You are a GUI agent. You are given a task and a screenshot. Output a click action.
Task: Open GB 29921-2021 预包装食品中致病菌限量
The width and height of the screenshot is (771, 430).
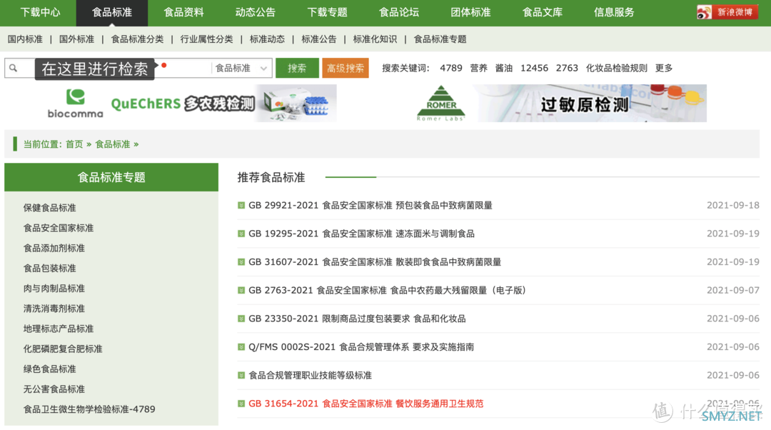coord(371,205)
